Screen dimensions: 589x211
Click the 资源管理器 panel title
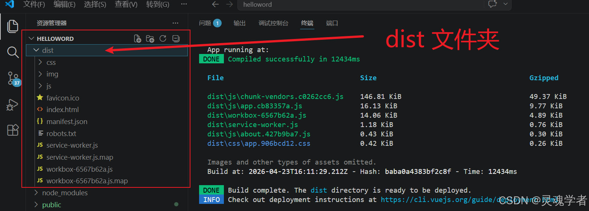(51, 23)
